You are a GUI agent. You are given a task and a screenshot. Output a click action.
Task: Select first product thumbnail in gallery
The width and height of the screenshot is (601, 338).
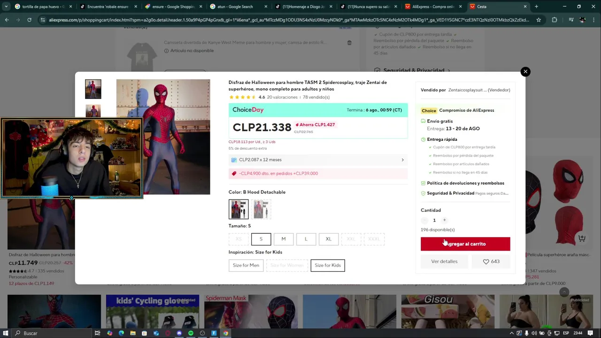click(x=93, y=89)
